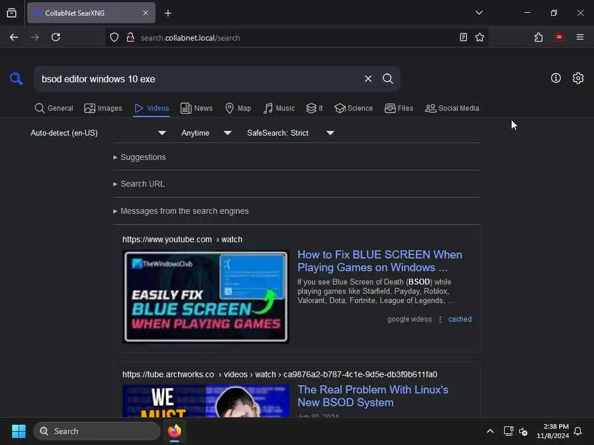List all tabs dropdown arrow

coord(479,13)
